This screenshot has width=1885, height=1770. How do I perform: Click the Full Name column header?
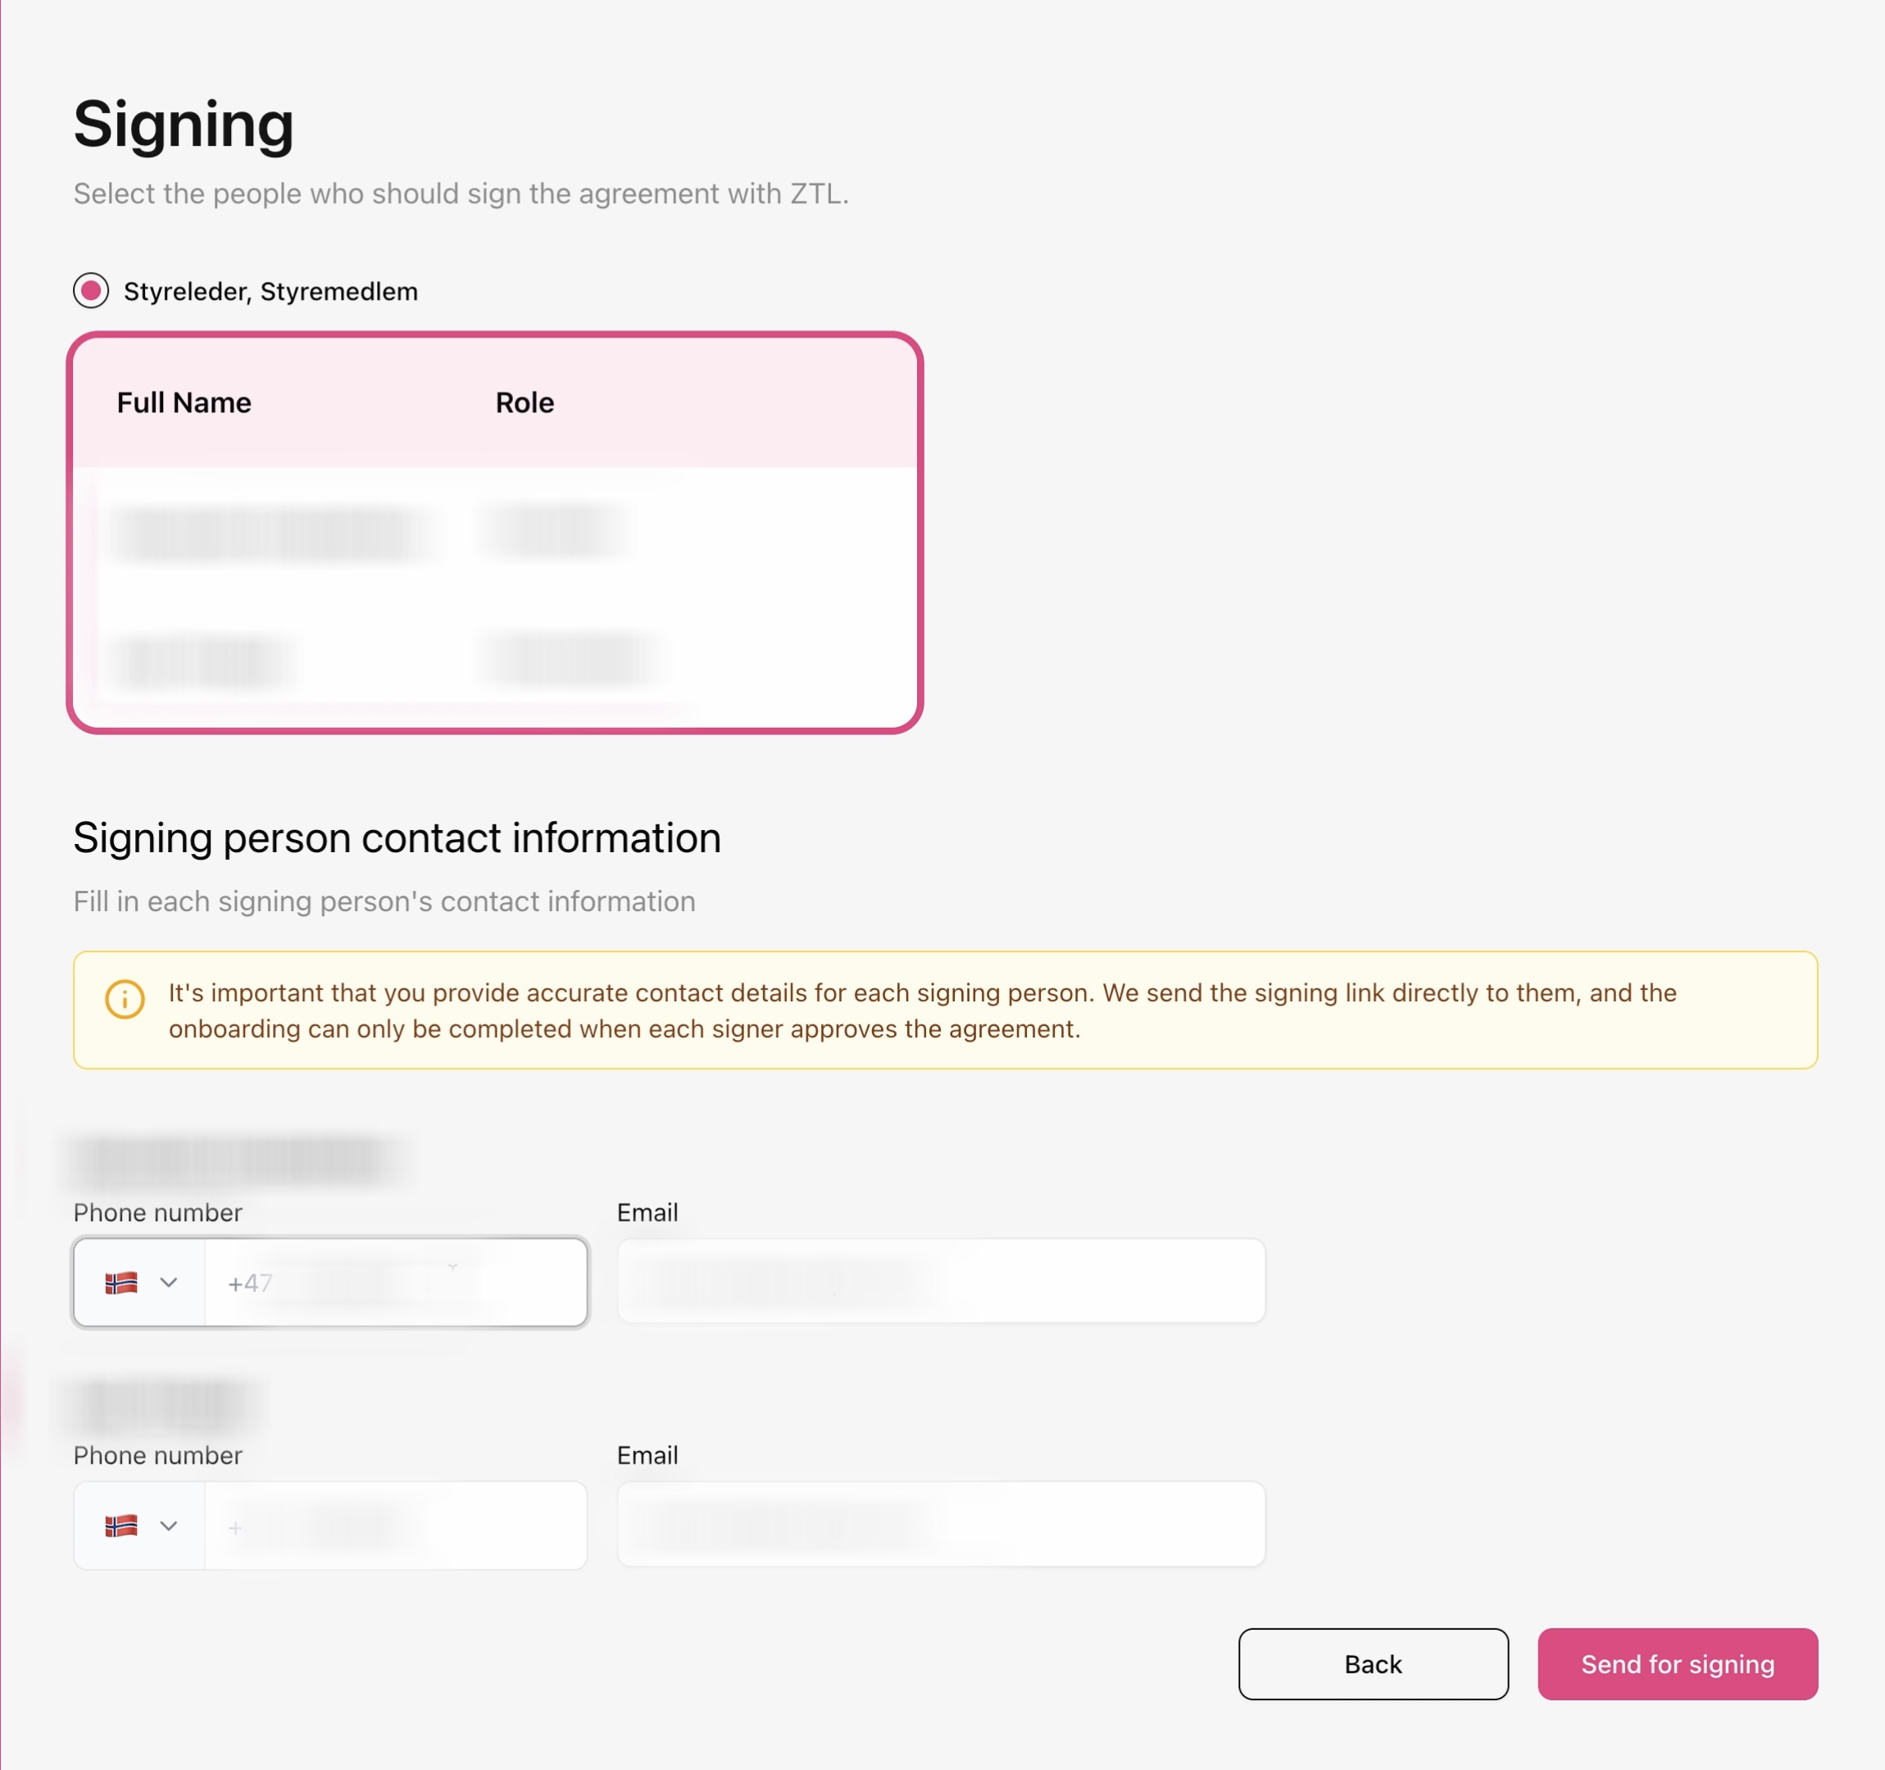(x=184, y=403)
